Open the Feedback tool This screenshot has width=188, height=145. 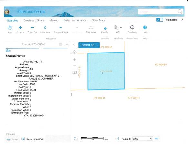click(132, 27)
